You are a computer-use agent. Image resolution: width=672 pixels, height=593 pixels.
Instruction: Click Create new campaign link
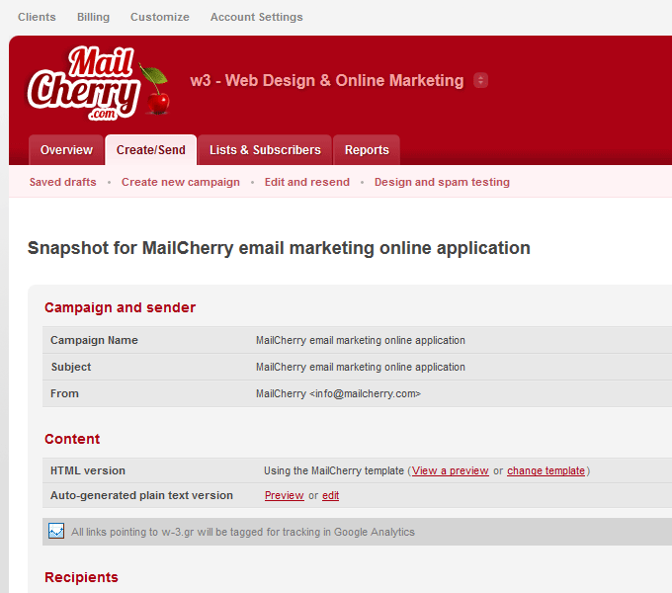(181, 182)
